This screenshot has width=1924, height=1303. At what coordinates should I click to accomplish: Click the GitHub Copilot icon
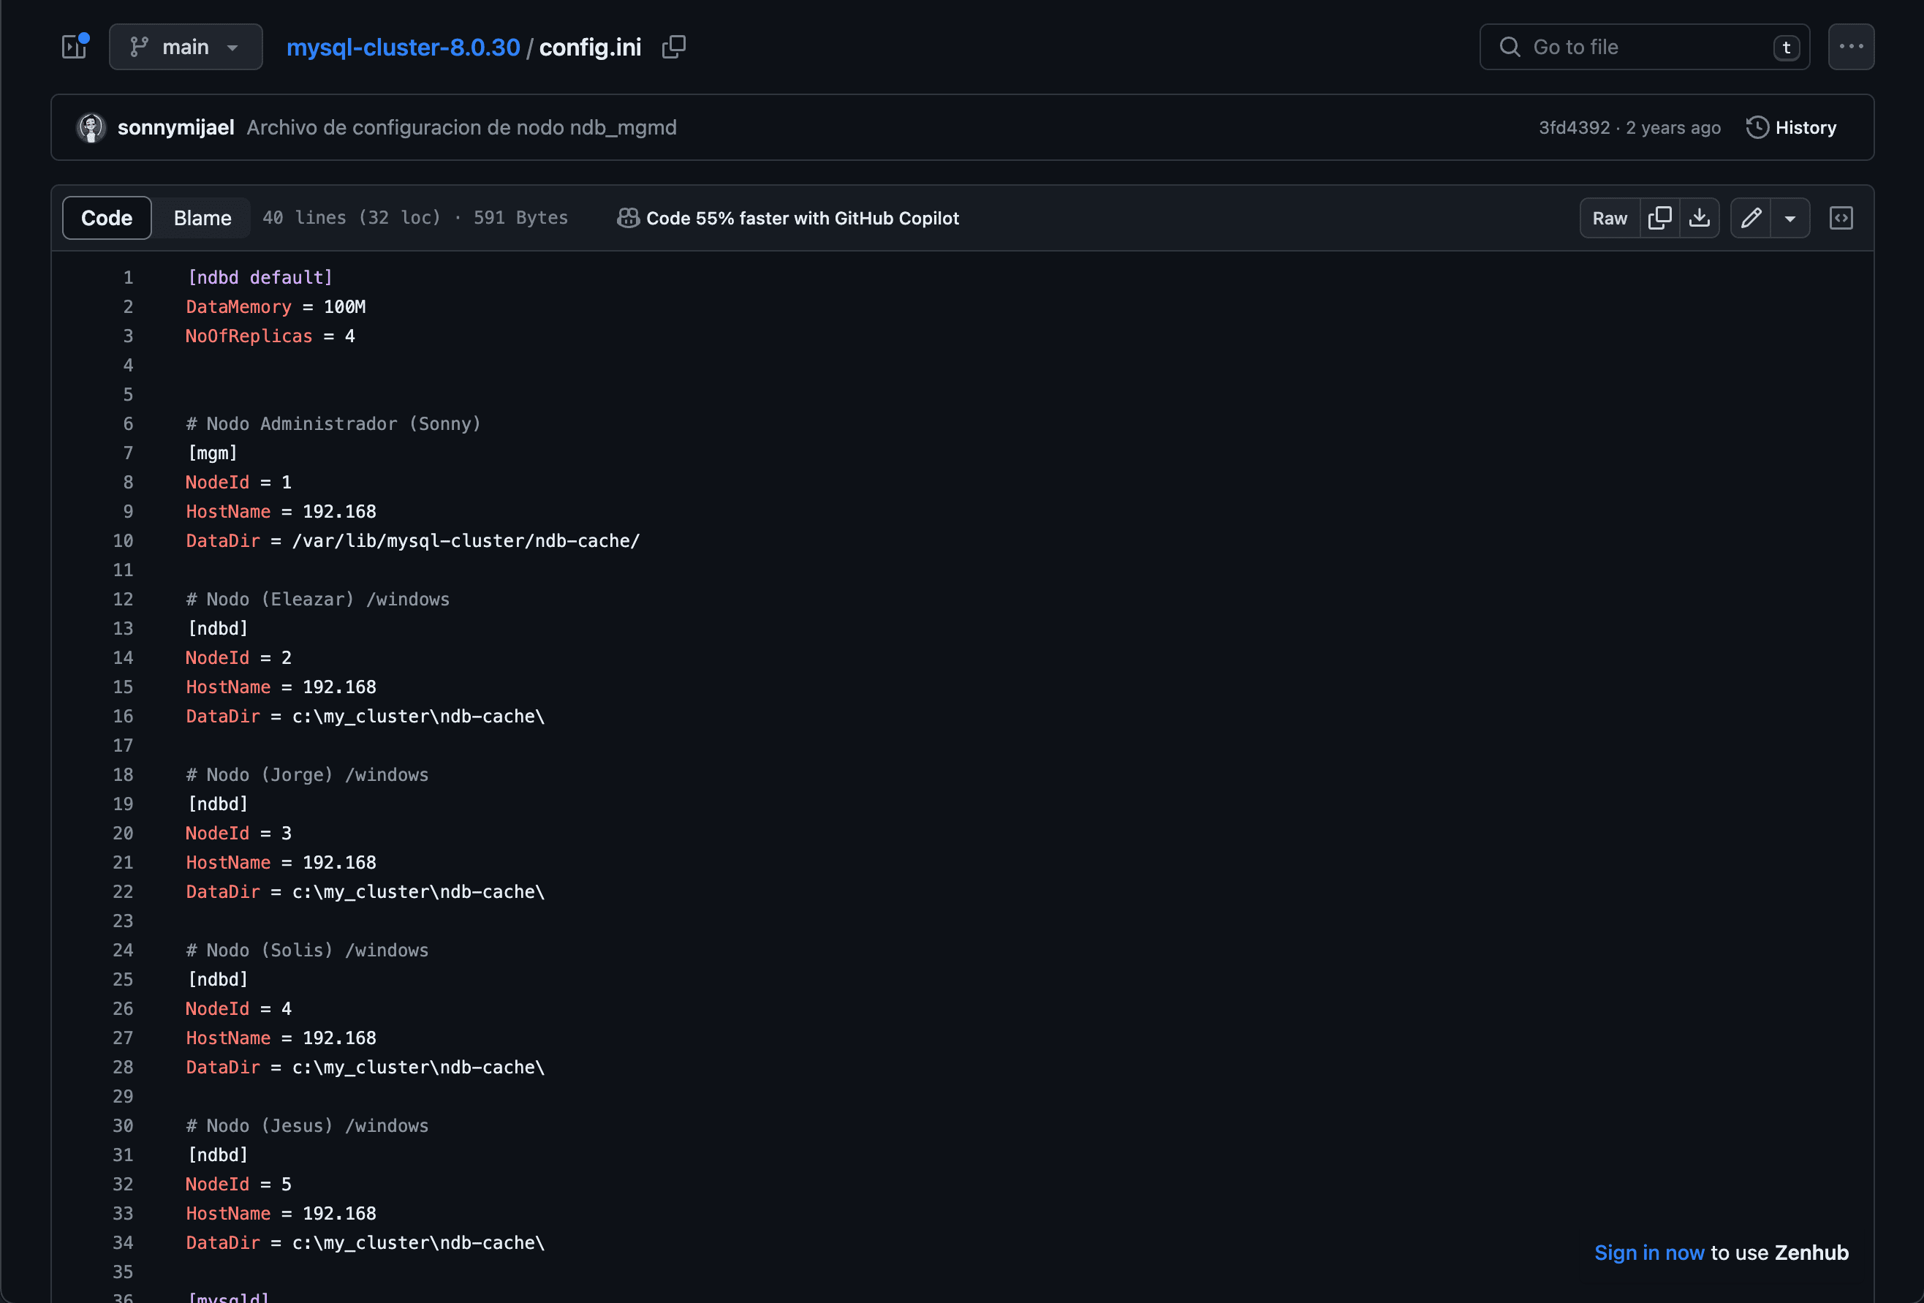pos(627,218)
